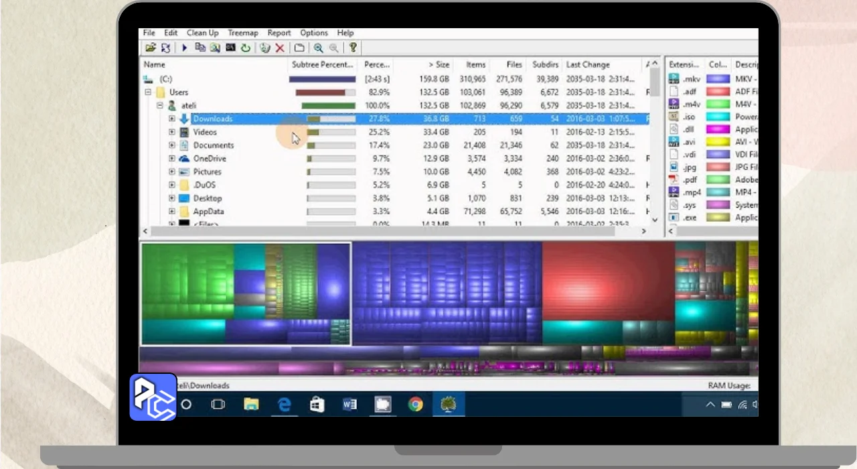
Task: Click the yellow Help question mark icon
Action: click(x=353, y=48)
